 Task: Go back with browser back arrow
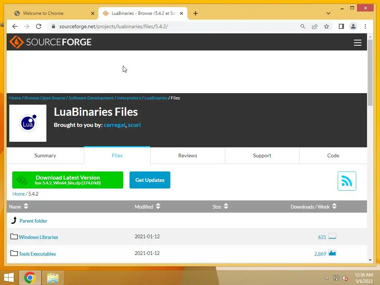15,26
